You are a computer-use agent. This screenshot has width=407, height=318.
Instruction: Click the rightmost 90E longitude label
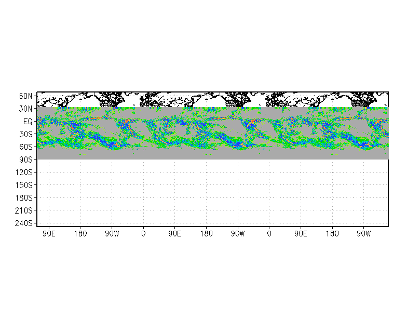[x=301, y=234]
